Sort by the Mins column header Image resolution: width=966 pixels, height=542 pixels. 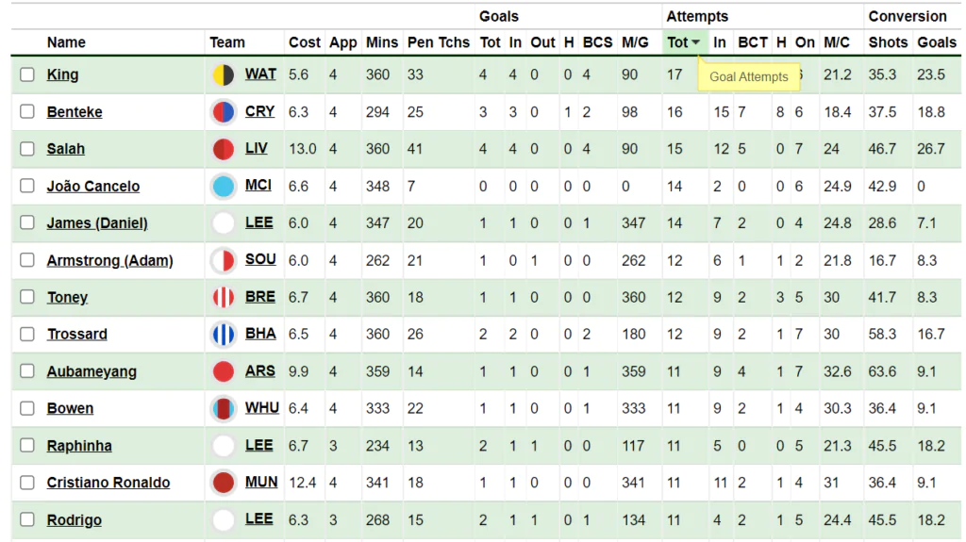coord(381,42)
